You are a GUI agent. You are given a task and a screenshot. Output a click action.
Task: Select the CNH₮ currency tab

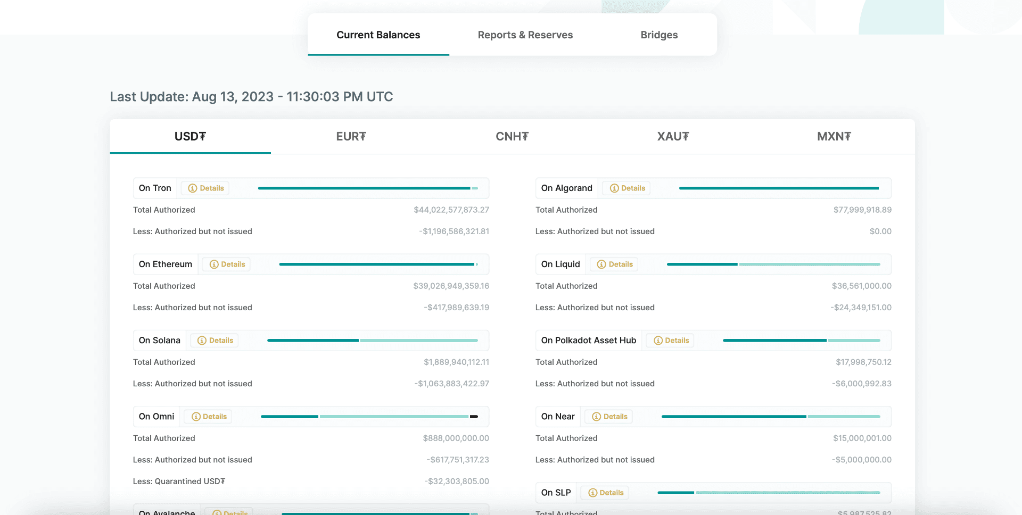[512, 137]
